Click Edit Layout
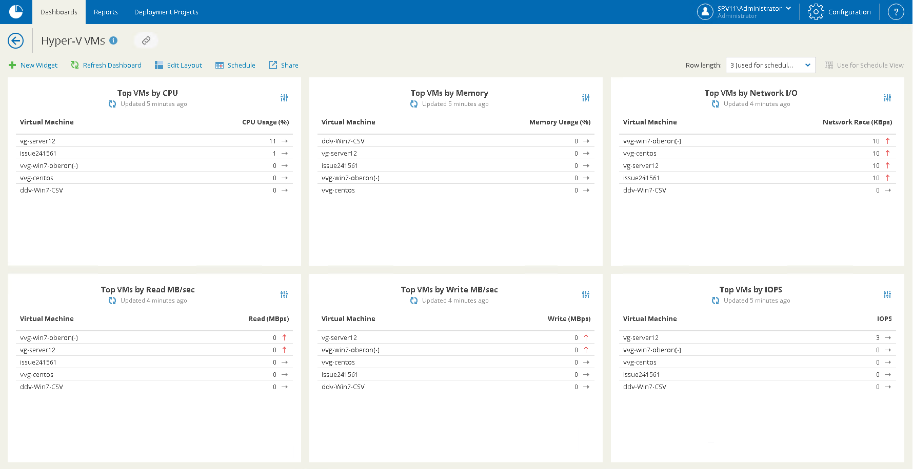 (178, 65)
